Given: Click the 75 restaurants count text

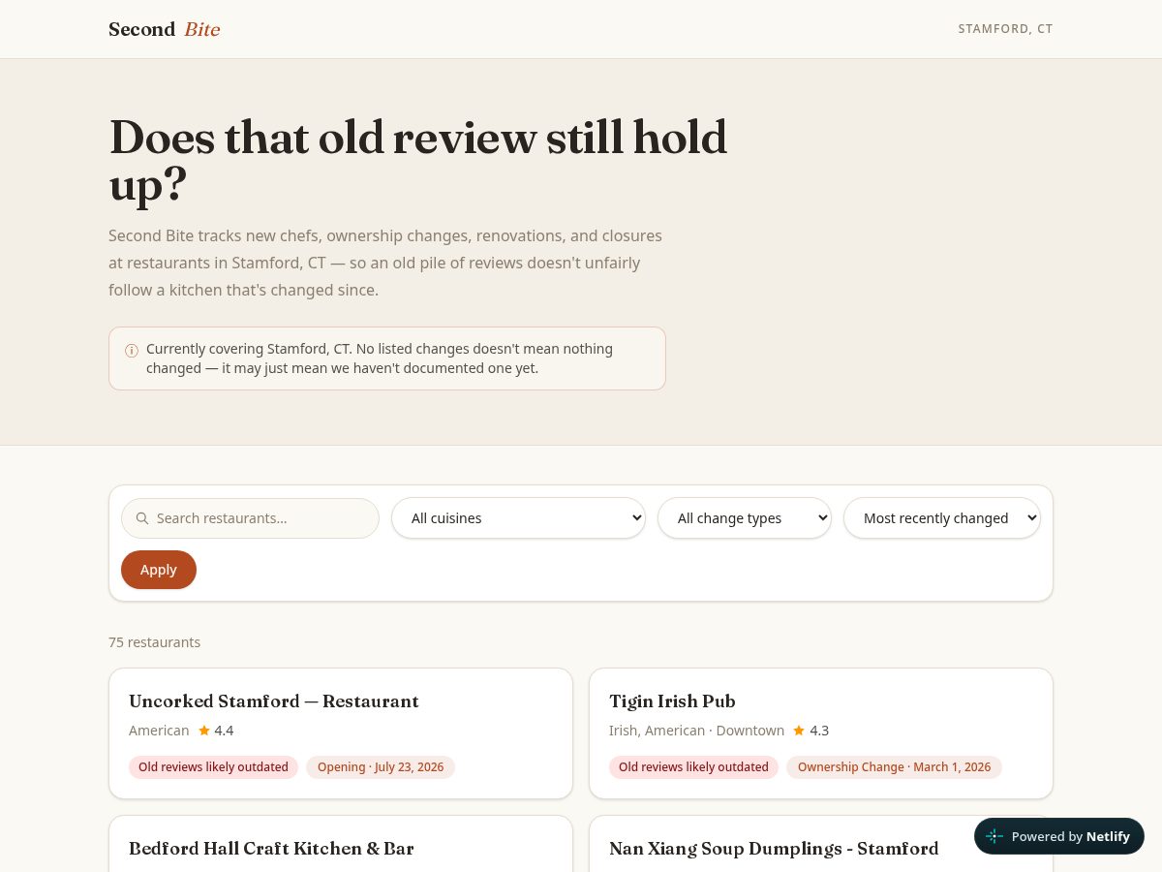Looking at the screenshot, I should [x=155, y=642].
